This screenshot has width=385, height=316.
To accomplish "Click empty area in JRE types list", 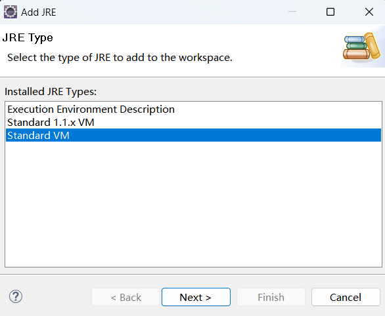I will click(x=193, y=203).
